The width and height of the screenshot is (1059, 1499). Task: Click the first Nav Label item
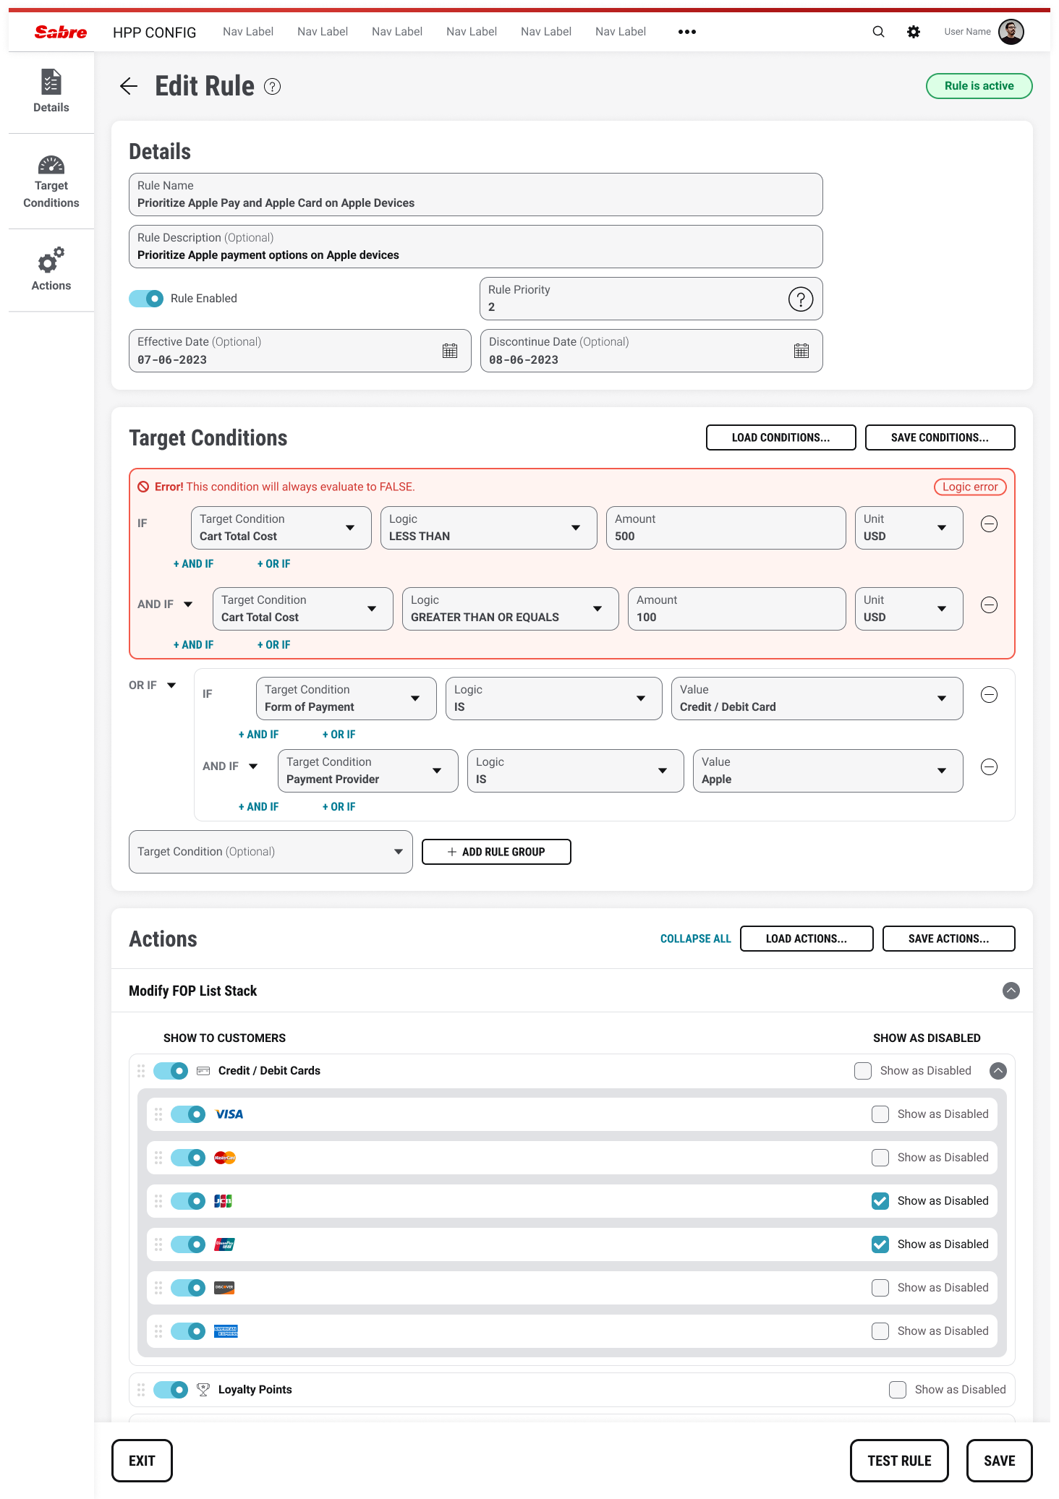click(x=248, y=32)
